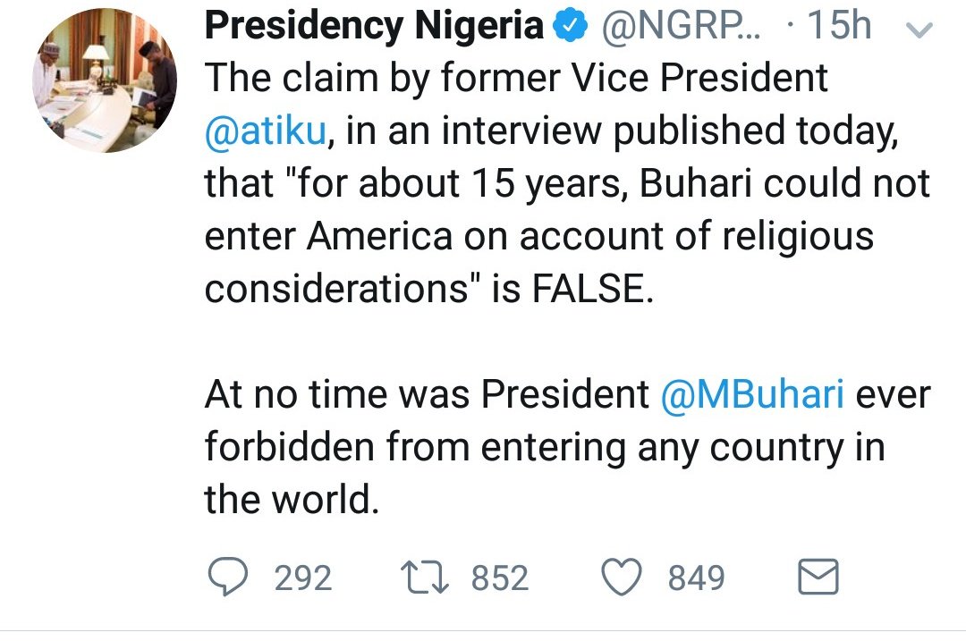
Task: Open tweet permalink via 15h timestamp
Action: click(x=839, y=28)
